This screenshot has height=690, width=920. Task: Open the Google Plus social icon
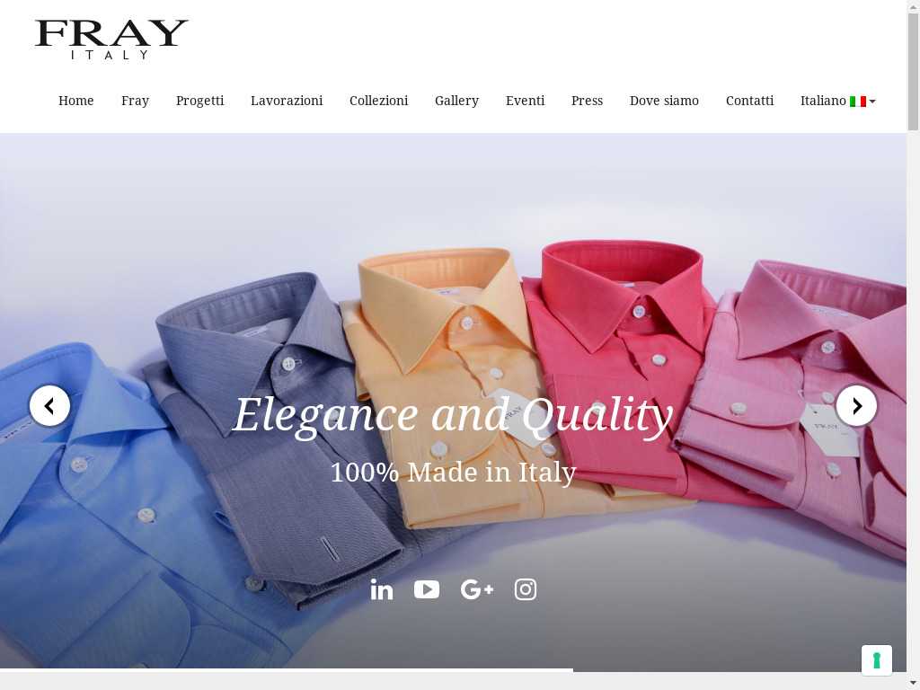tap(477, 589)
